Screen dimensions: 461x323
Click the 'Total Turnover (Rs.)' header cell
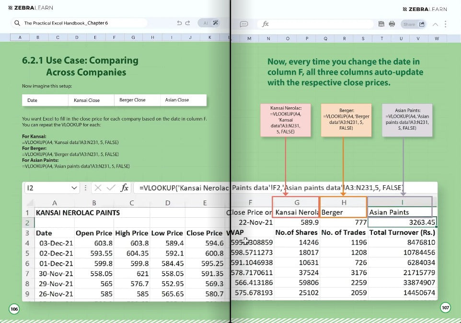402,233
